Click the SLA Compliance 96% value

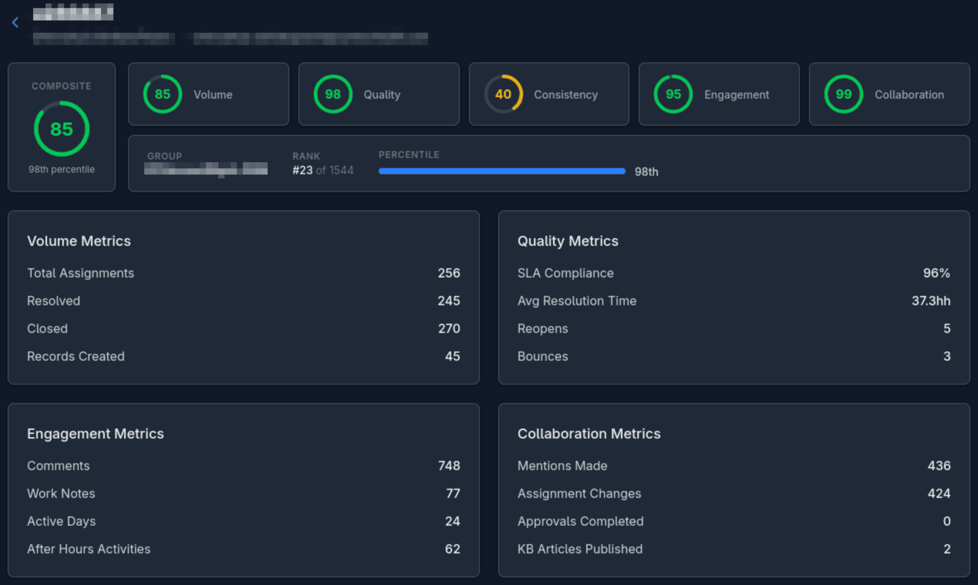[936, 273]
